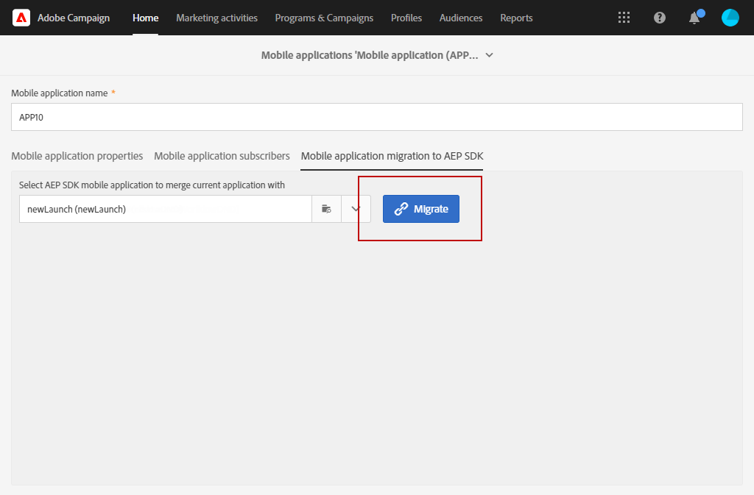Select Mobile application migration to AEP SDK tab
This screenshot has width=754, height=495.
click(392, 156)
